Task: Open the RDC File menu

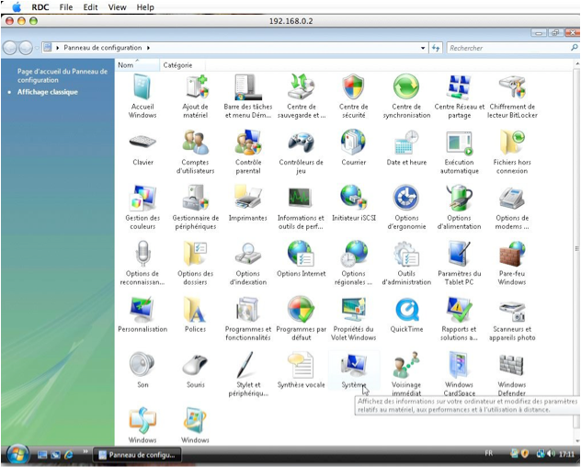Action: 65,7
